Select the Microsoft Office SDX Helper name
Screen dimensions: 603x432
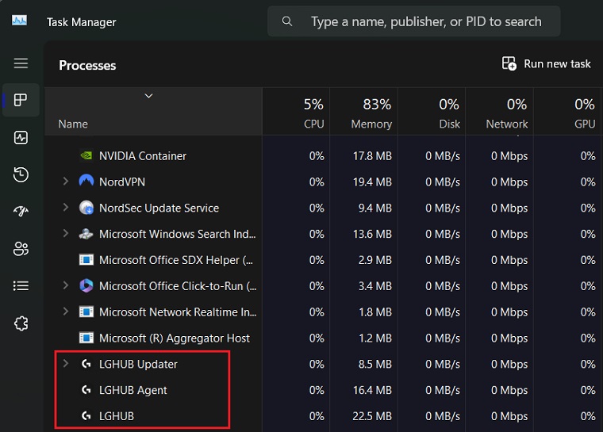click(176, 260)
